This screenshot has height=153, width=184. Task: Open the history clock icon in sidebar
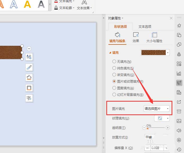pyautogui.click(x=179, y=150)
